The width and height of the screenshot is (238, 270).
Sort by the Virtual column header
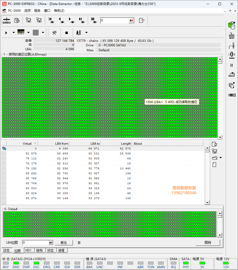point(22,144)
